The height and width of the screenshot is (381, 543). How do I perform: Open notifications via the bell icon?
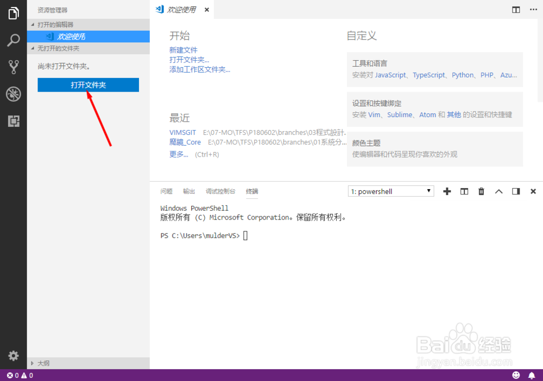point(532,374)
